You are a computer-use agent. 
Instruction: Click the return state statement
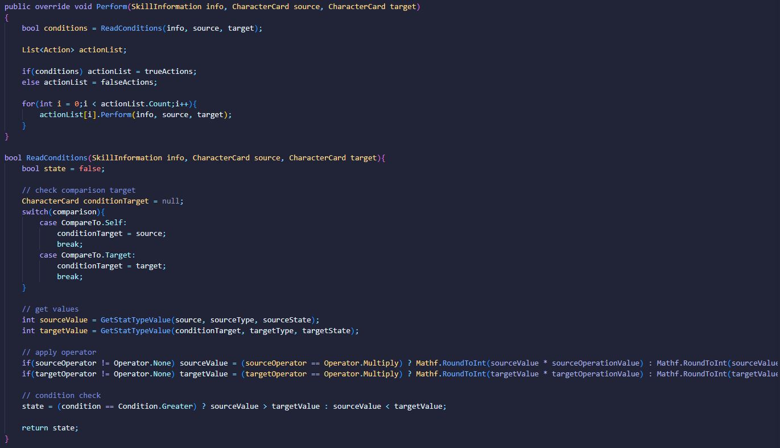pos(49,428)
